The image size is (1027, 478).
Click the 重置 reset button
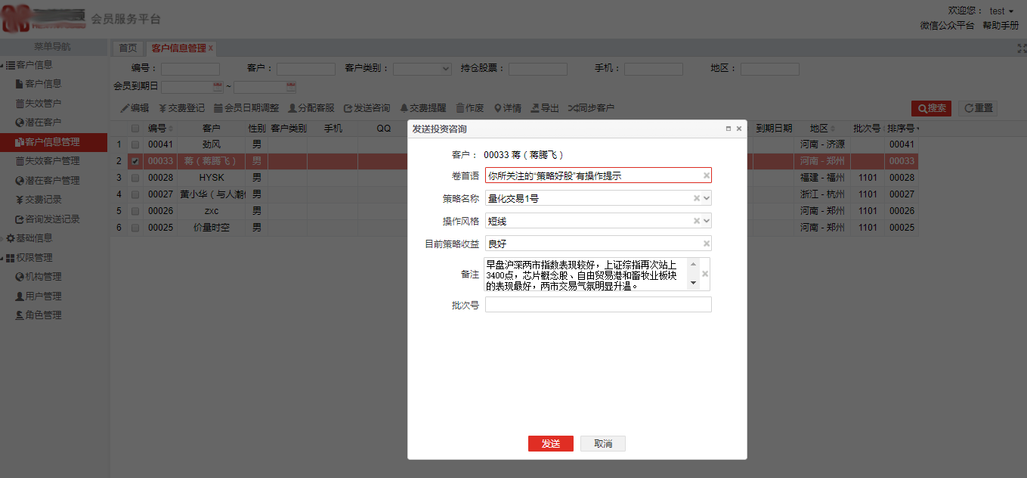[x=978, y=108]
